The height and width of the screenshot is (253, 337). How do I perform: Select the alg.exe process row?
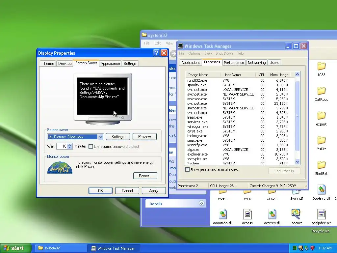click(238, 150)
